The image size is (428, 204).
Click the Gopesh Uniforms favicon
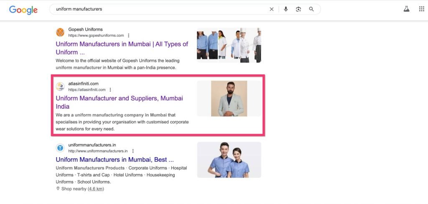point(61,32)
